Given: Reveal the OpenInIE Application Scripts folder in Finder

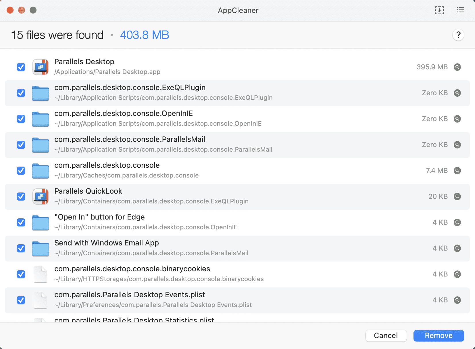Looking at the screenshot, I should pos(457,119).
